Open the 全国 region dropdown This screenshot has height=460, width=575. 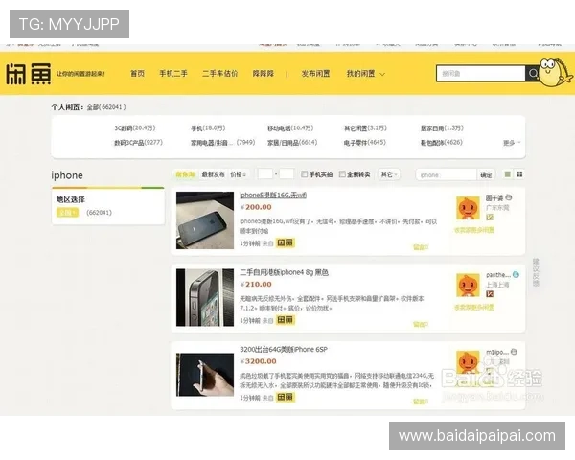click(67, 213)
